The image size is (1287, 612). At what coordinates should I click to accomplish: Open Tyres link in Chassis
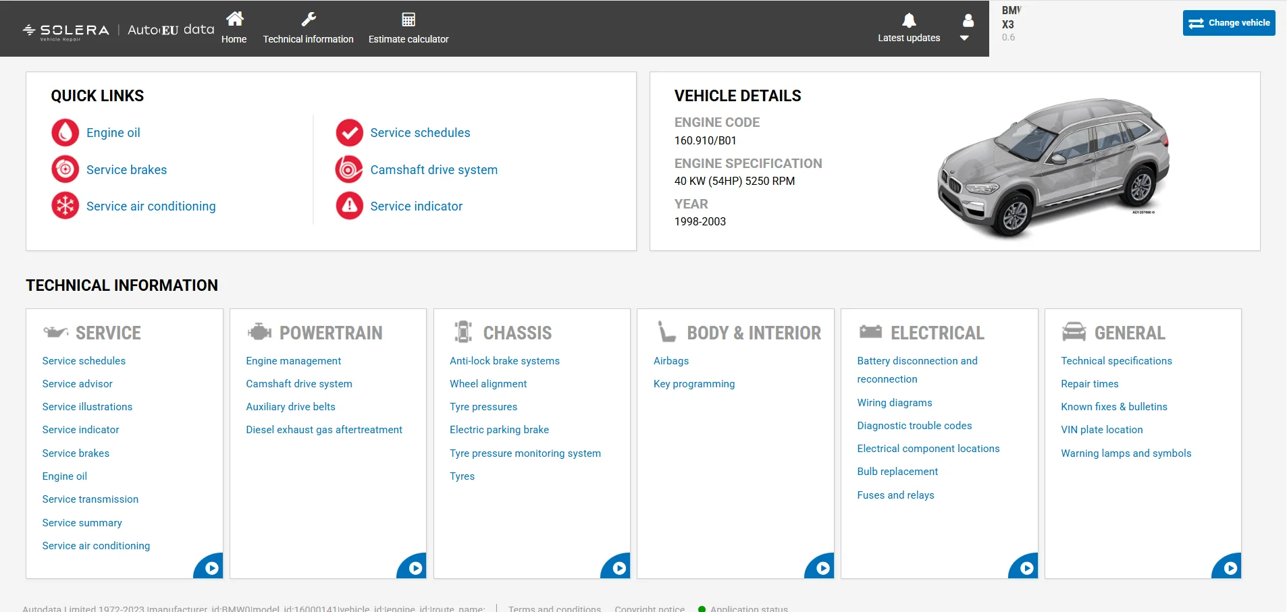(x=462, y=476)
